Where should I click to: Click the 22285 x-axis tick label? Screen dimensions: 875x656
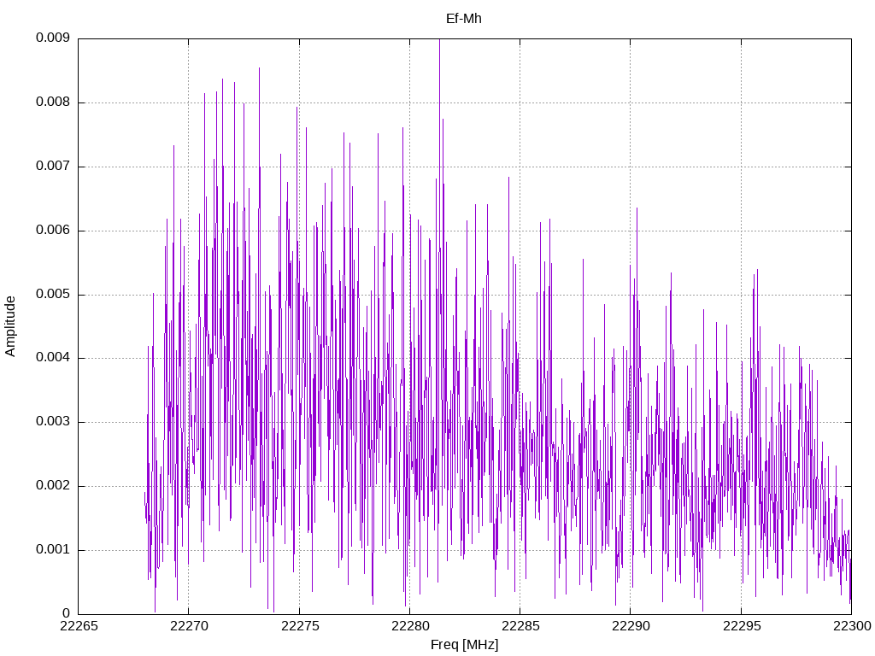[520, 626]
